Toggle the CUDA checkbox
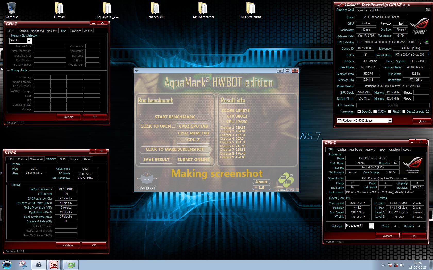 click(x=375, y=112)
